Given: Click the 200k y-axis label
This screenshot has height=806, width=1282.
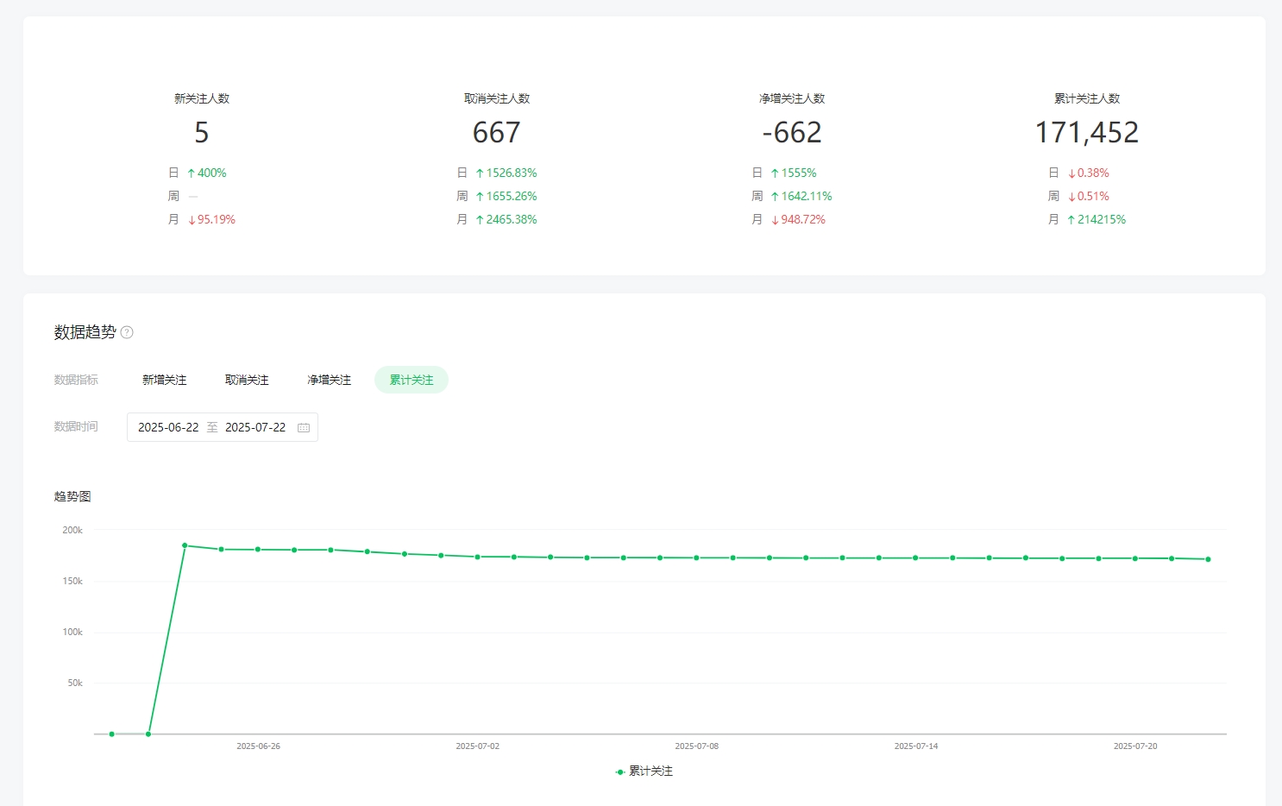Looking at the screenshot, I should click(72, 531).
